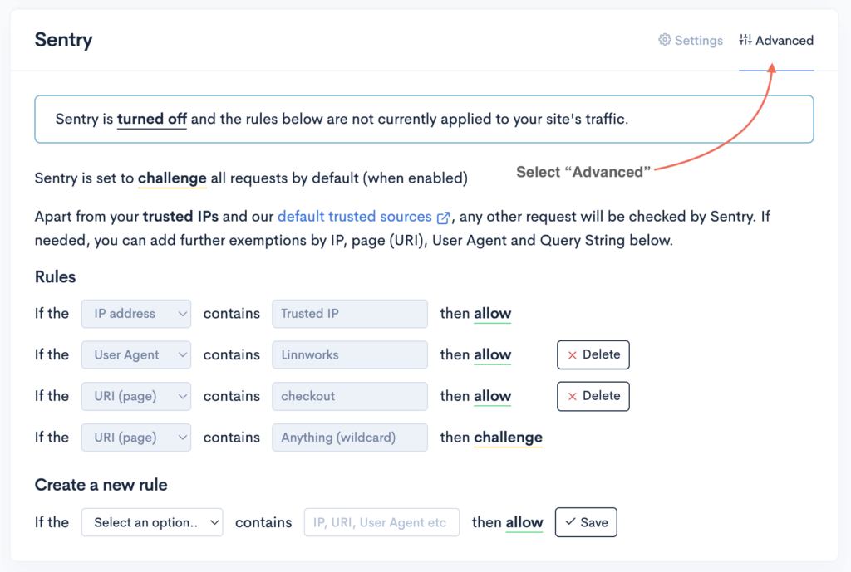Click the new rule value input field
The height and width of the screenshot is (572, 851).
coord(381,523)
